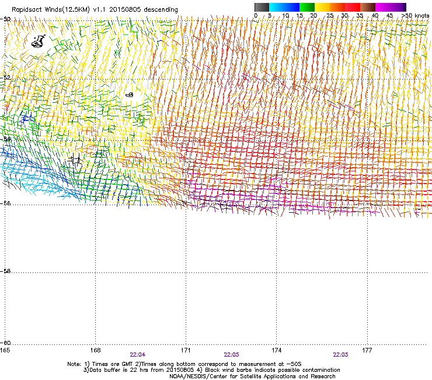This screenshot has height=380, width=432.
Task: Click the 'Data buffer is 22 hrs' note line
Action: pyautogui.click(x=211, y=370)
